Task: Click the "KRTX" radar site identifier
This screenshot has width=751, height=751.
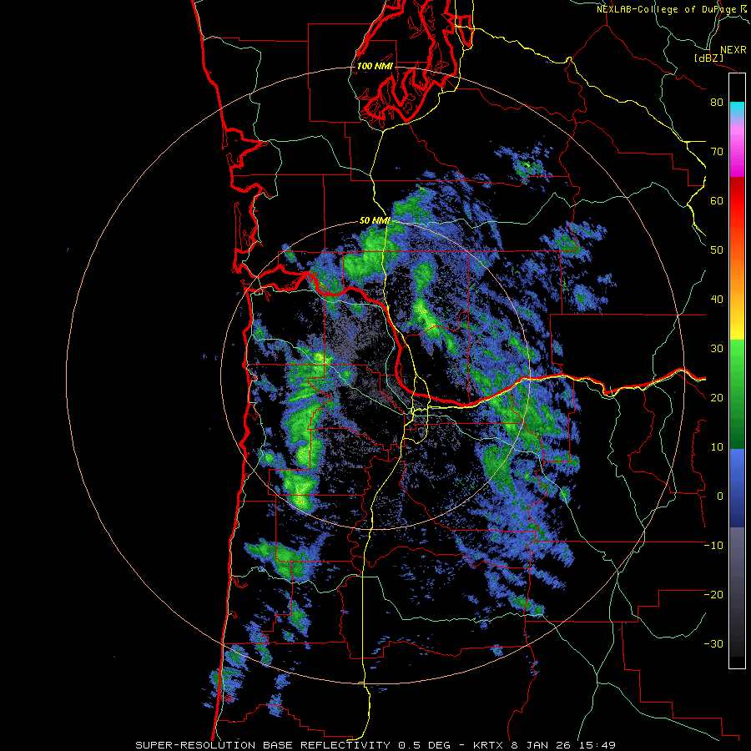Action: (490, 745)
